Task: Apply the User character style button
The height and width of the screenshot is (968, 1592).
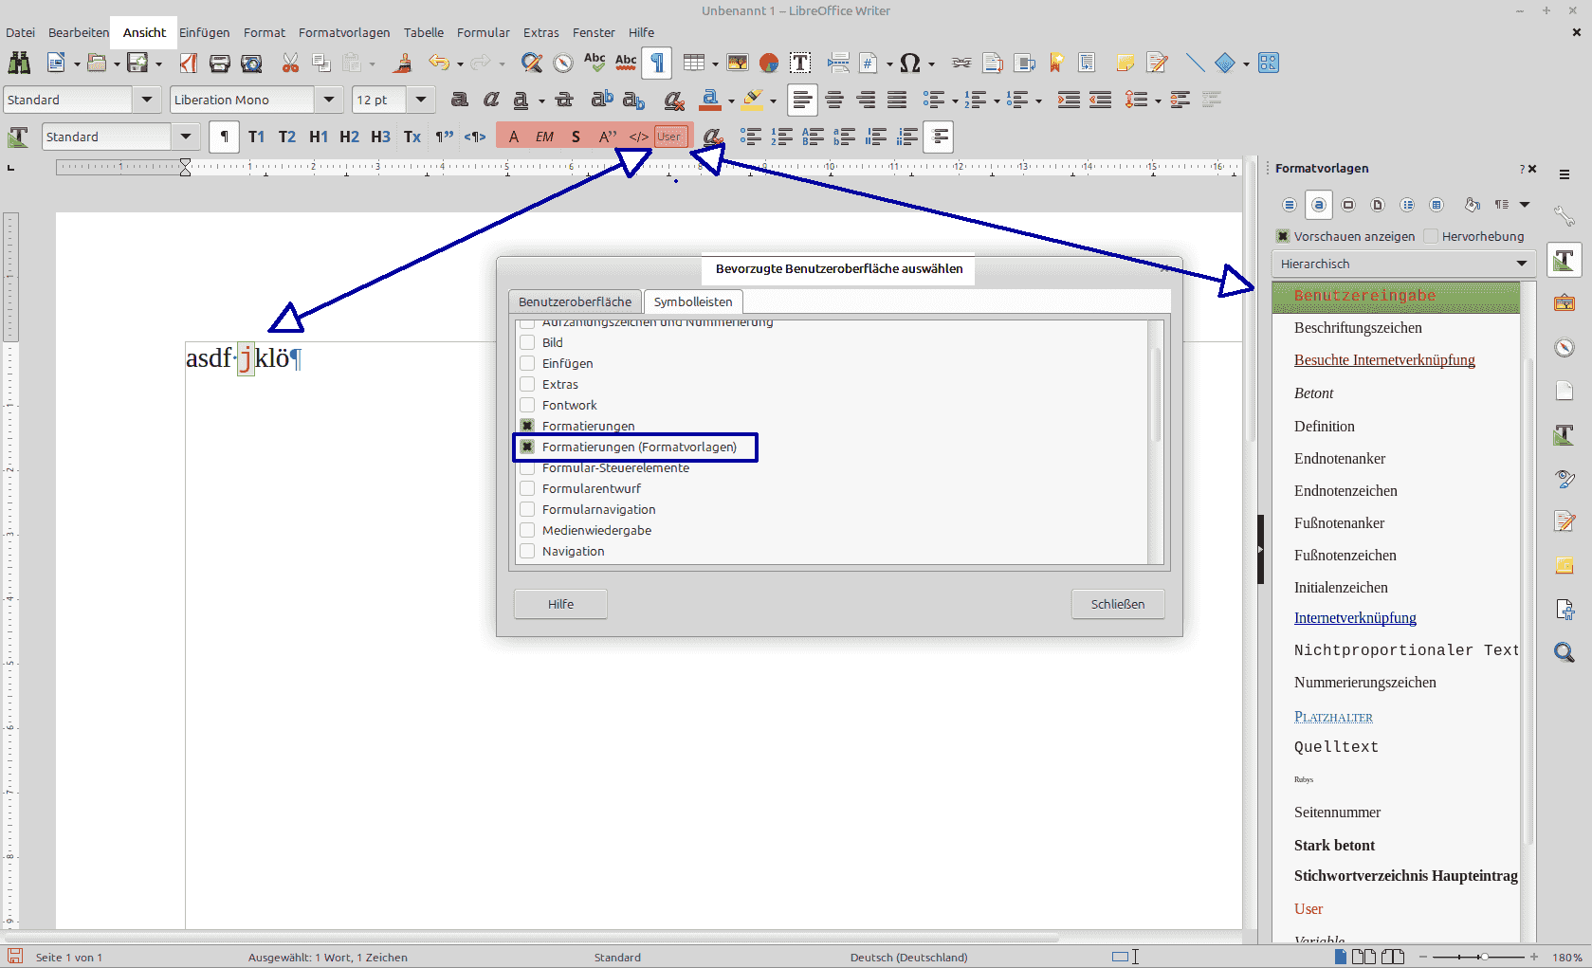Action: [669, 137]
